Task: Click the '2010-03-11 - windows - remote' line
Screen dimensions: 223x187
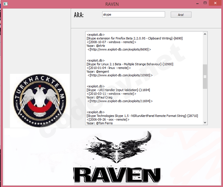Action: click(111, 94)
